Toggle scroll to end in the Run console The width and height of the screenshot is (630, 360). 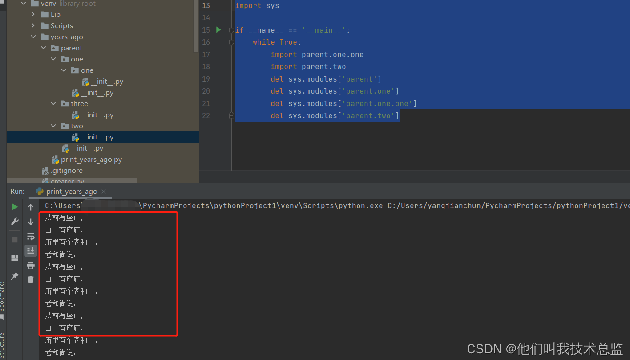click(31, 251)
